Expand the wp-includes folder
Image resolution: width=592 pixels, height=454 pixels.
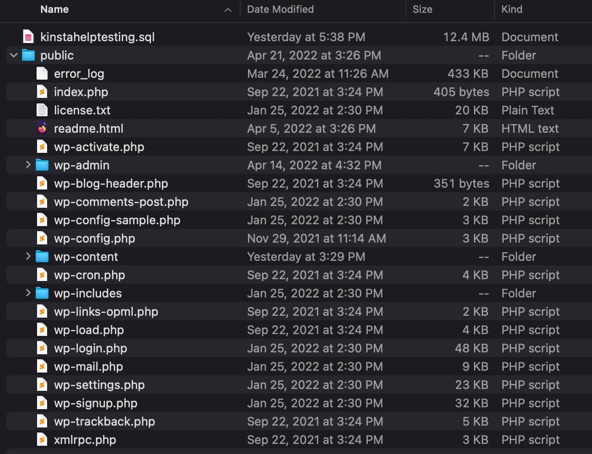(28, 293)
